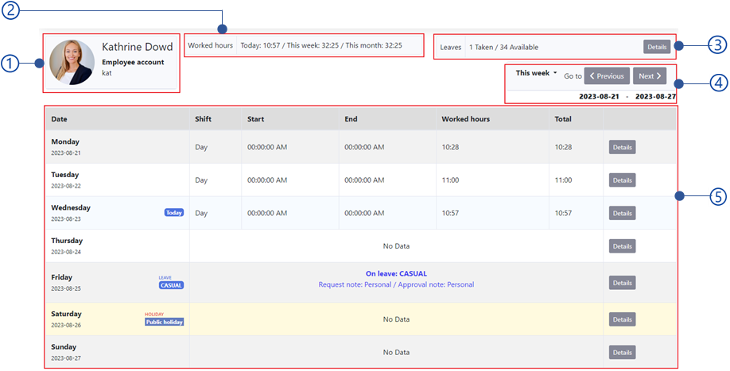Click the On leave: CASUAL link
This screenshot has height=371, width=730.
396,273
